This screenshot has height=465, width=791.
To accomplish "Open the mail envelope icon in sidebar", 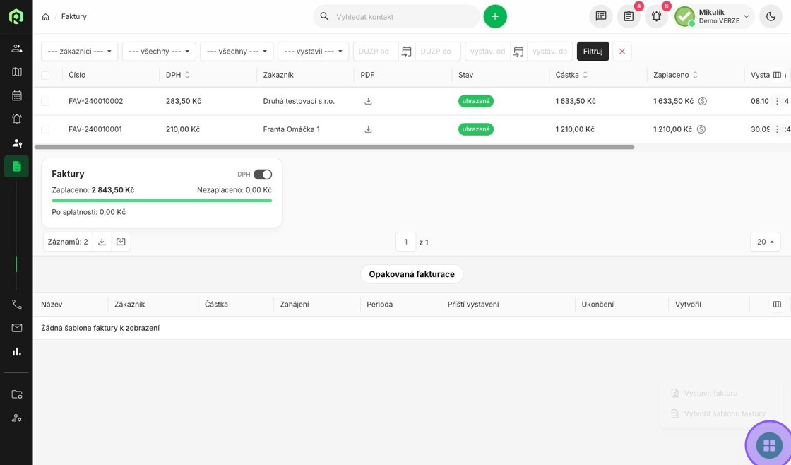I will pos(17,328).
